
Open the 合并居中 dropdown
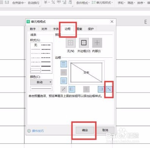coord(19,3)
